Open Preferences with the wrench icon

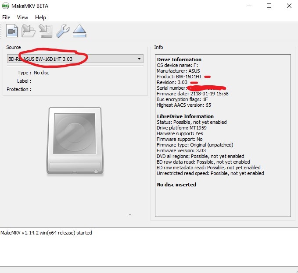click(x=62, y=31)
